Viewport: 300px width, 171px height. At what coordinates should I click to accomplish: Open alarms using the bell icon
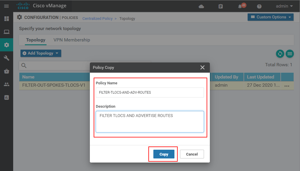(x=239, y=6)
